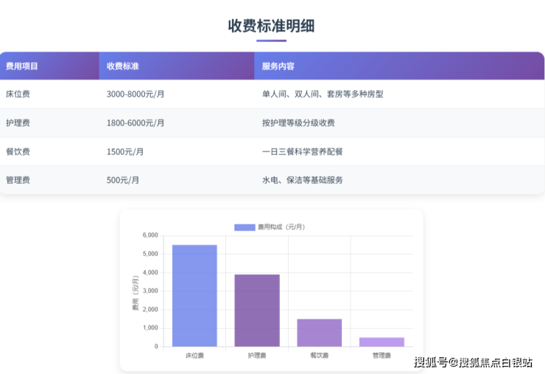
Task: Click the 1800-6000元/月 price cell
Action: [x=136, y=123]
